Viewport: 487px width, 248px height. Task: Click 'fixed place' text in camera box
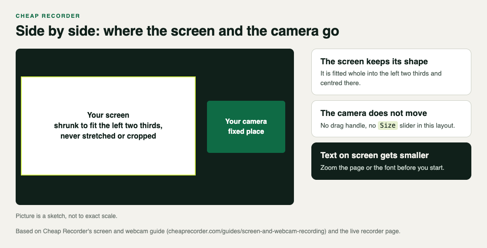246,132
